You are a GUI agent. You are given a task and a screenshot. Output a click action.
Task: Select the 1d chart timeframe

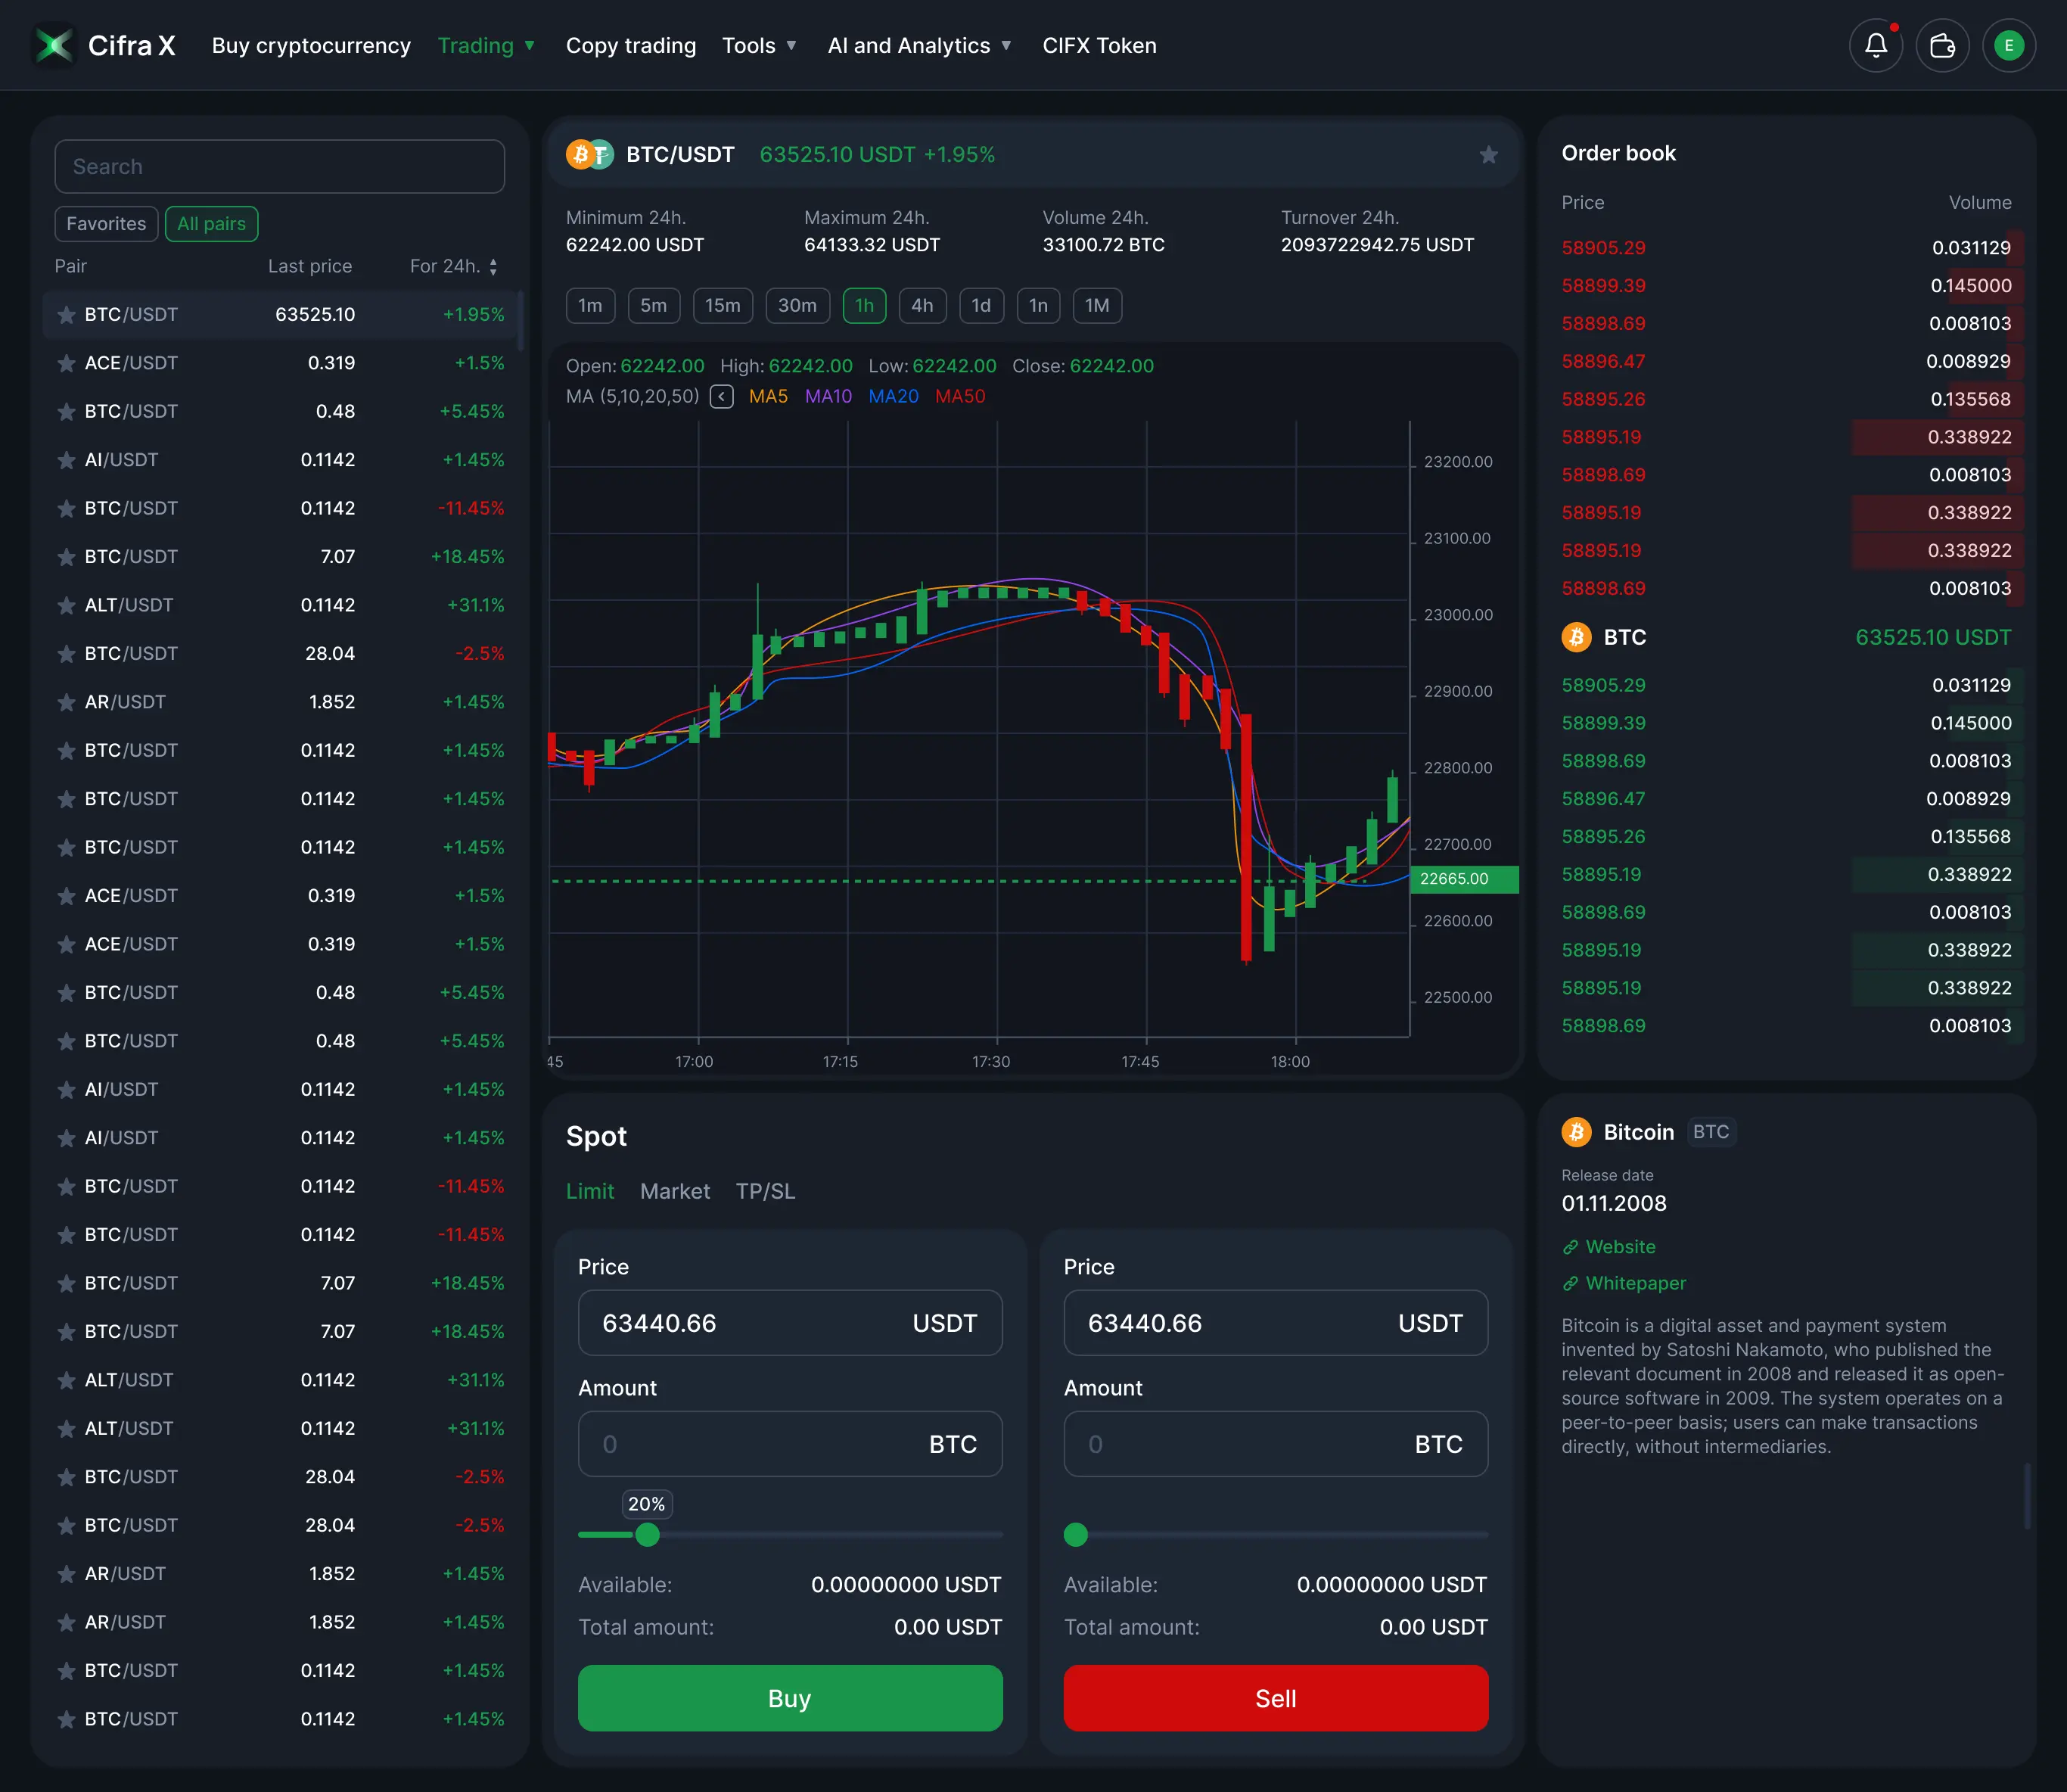pyautogui.click(x=981, y=306)
